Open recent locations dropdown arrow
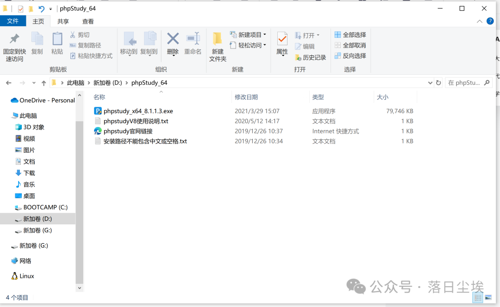Image resolution: width=500 pixels, height=307 pixels. pyautogui.click(x=34, y=83)
